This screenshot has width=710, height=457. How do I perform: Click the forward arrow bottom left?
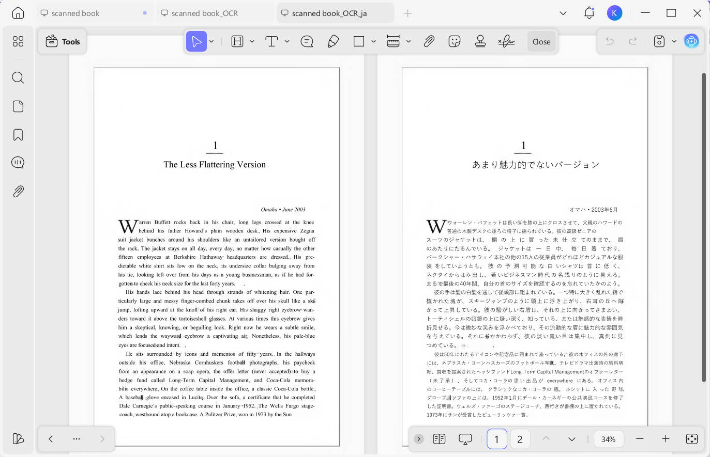pyautogui.click(x=102, y=439)
